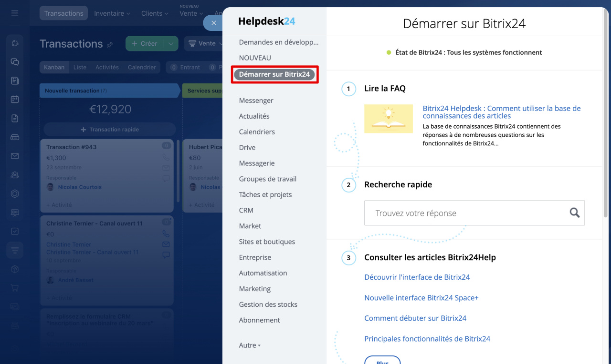
Task: Expand the Autre menu in Helpdesk
Action: point(250,345)
